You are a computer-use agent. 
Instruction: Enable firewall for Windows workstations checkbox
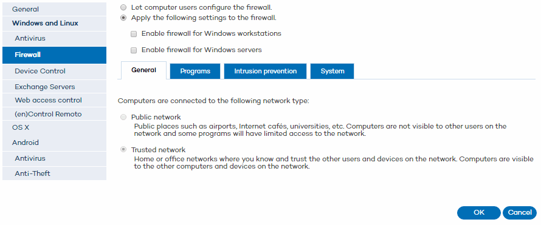(x=134, y=34)
